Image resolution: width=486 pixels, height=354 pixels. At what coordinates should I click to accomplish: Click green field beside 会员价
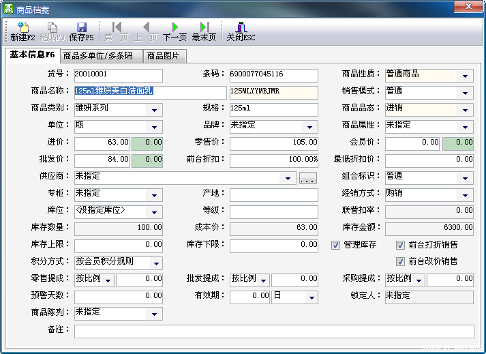(458, 144)
